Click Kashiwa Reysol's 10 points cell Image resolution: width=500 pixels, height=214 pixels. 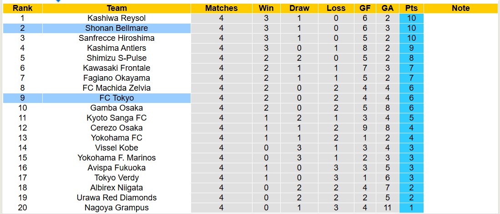[411, 18]
